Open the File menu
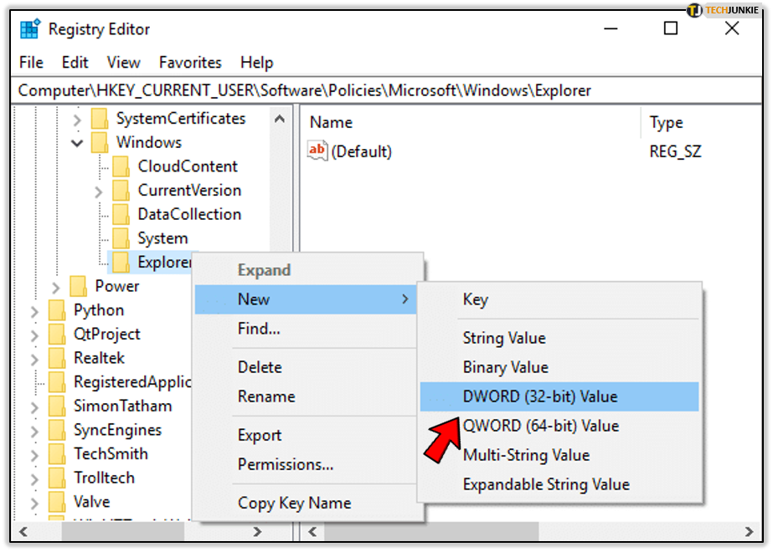The width and height of the screenshot is (773, 552). pyautogui.click(x=32, y=63)
